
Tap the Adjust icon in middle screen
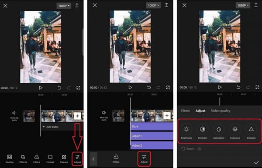(144, 158)
